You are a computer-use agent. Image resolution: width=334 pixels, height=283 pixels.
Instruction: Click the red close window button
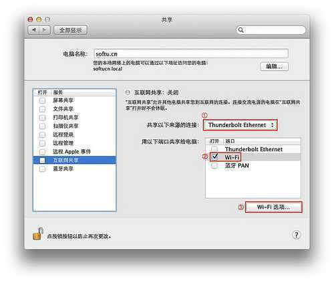click(x=30, y=19)
